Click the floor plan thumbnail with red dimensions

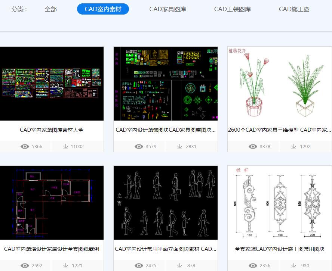point(52,203)
